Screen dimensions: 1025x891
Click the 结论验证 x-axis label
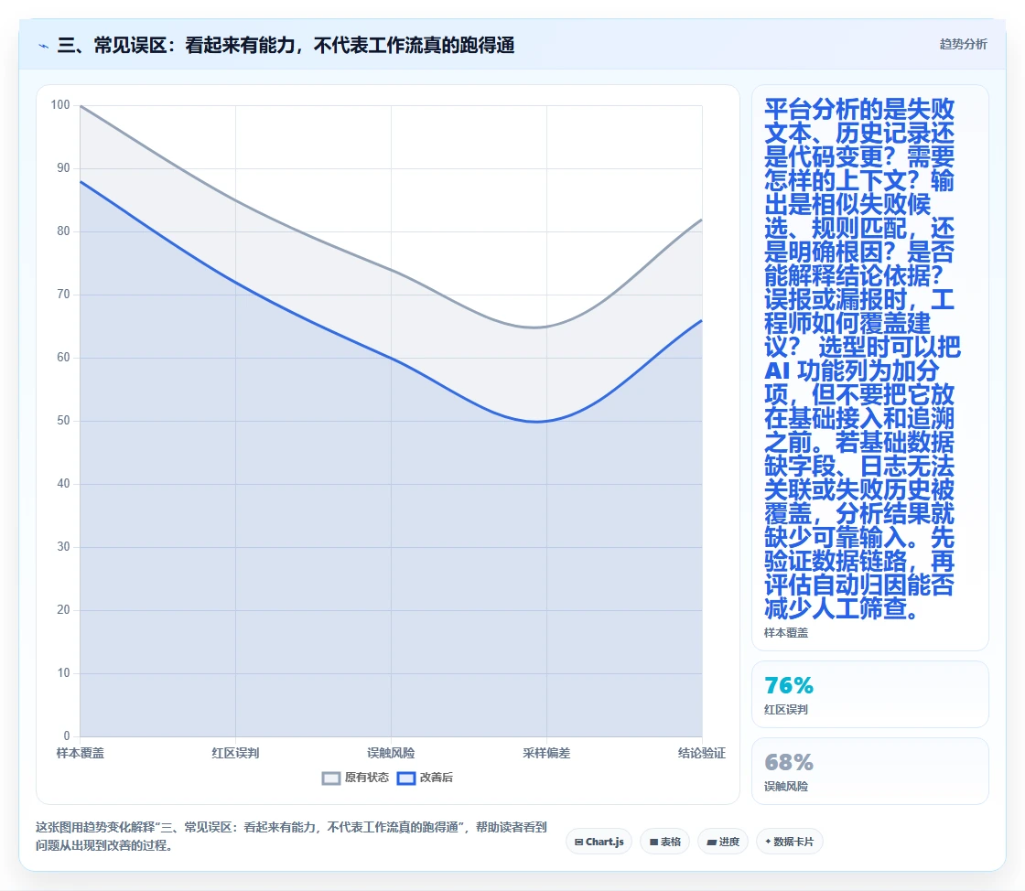coord(701,753)
